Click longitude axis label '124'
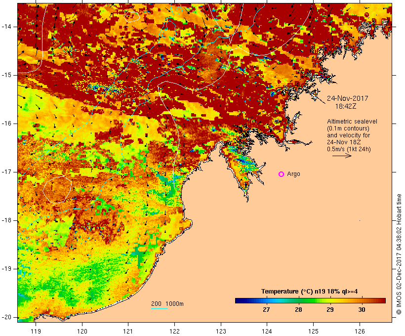405x336 pixels. click(x=267, y=332)
